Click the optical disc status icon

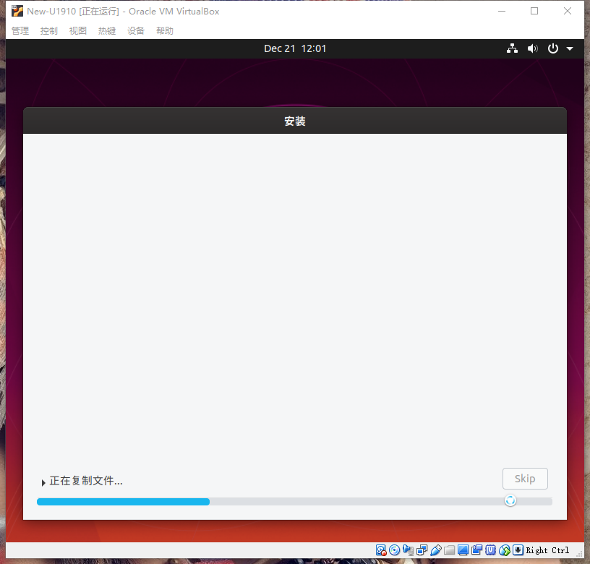point(394,550)
